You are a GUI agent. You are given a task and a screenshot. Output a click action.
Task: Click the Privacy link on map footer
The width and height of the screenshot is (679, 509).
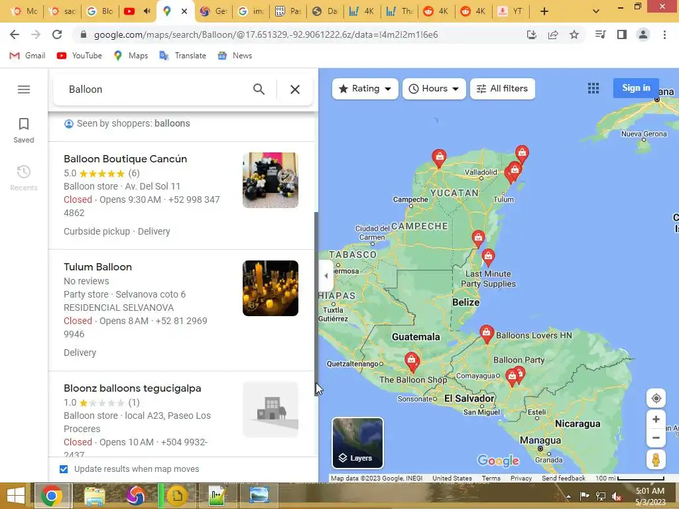point(521,479)
